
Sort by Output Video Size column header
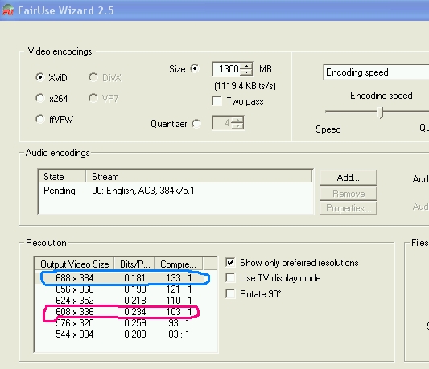point(74,264)
